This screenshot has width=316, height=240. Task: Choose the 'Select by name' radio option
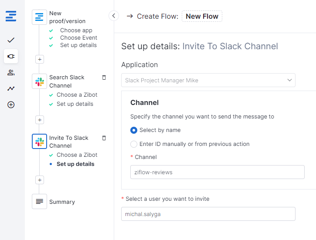[134, 130]
